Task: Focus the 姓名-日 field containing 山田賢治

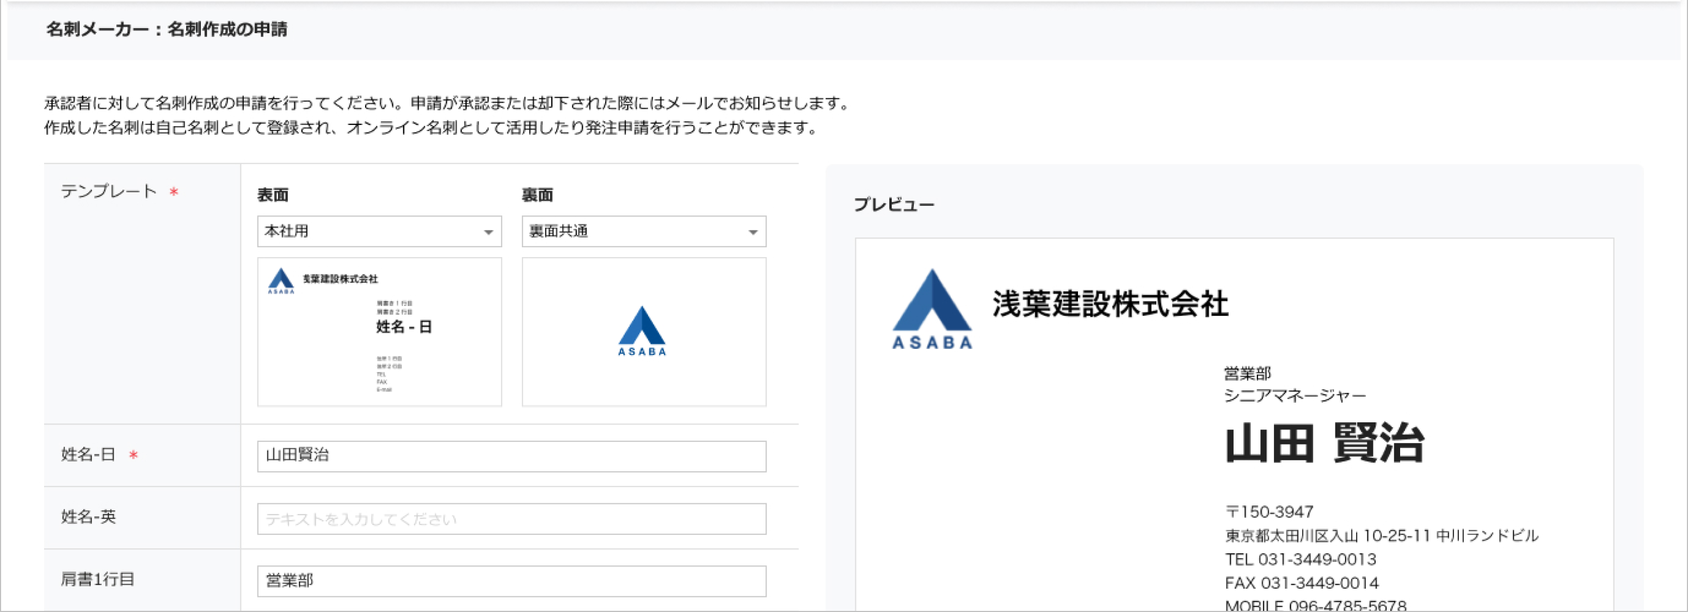Action: [x=511, y=456]
